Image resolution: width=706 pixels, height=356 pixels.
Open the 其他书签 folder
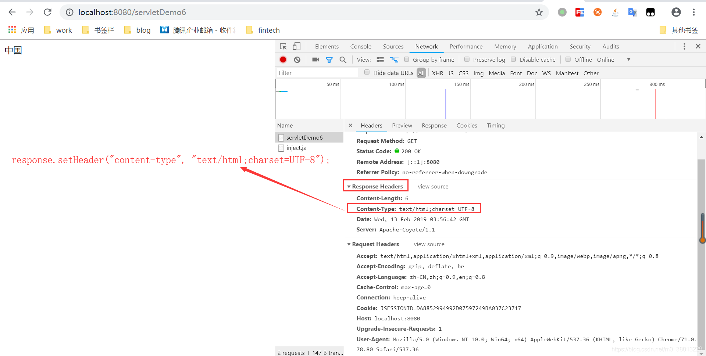coord(679,30)
